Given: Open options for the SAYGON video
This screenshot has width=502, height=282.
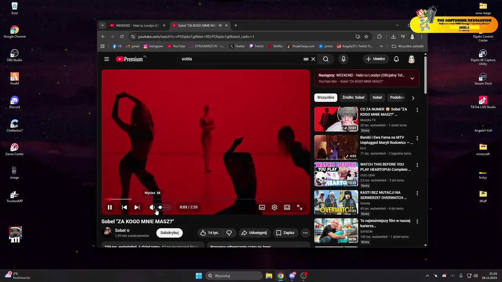Looking at the screenshot, I should (417, 222).
